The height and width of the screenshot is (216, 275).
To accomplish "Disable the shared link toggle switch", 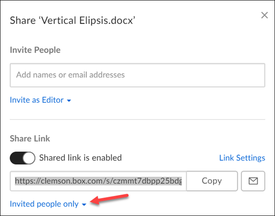I will [x=22, y=158].
